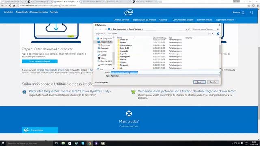Viewport: 260px width, 146px height.
Task: Open the Organizar dropdown
Action: coord(100,34)
